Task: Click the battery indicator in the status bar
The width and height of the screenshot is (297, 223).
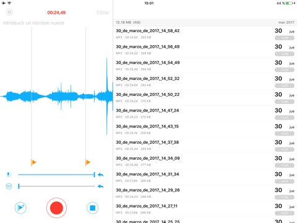Action: point(289,3)
